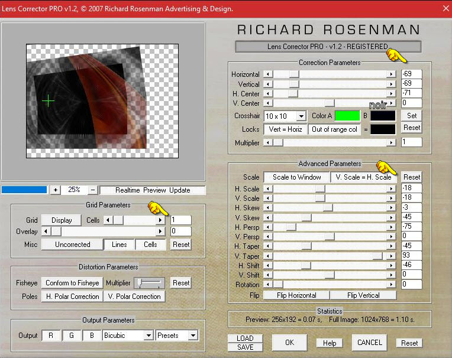
Task: Click the green Color A swatch
Action: coord(347,116)
